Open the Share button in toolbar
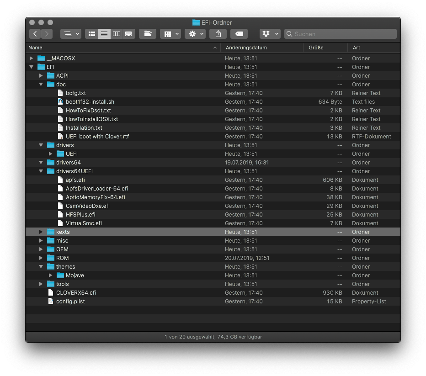 pos(218,34)
